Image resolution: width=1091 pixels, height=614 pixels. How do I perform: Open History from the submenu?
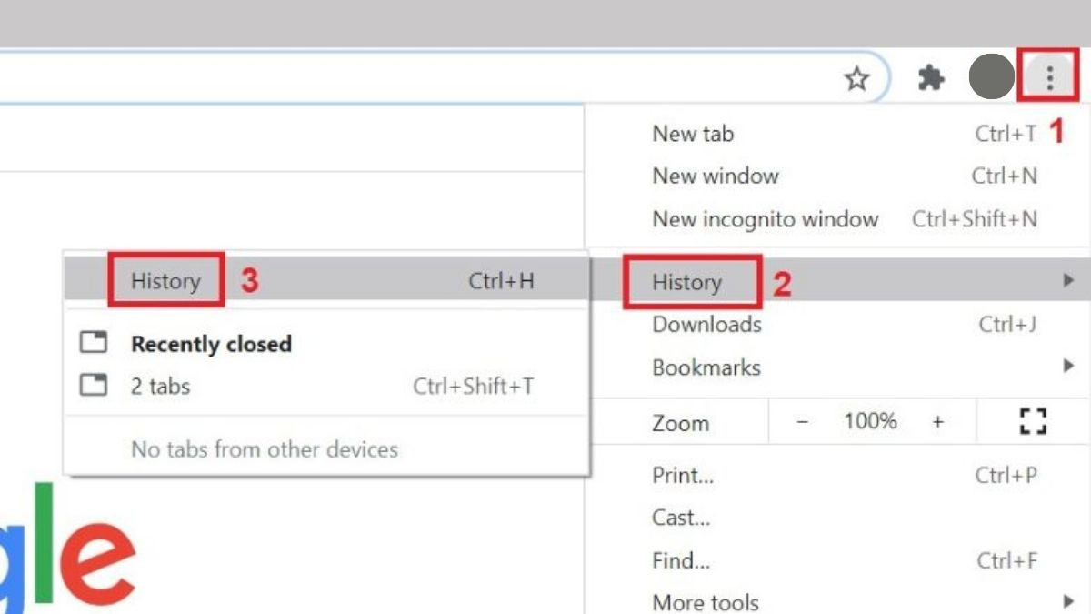pos(165,280)
